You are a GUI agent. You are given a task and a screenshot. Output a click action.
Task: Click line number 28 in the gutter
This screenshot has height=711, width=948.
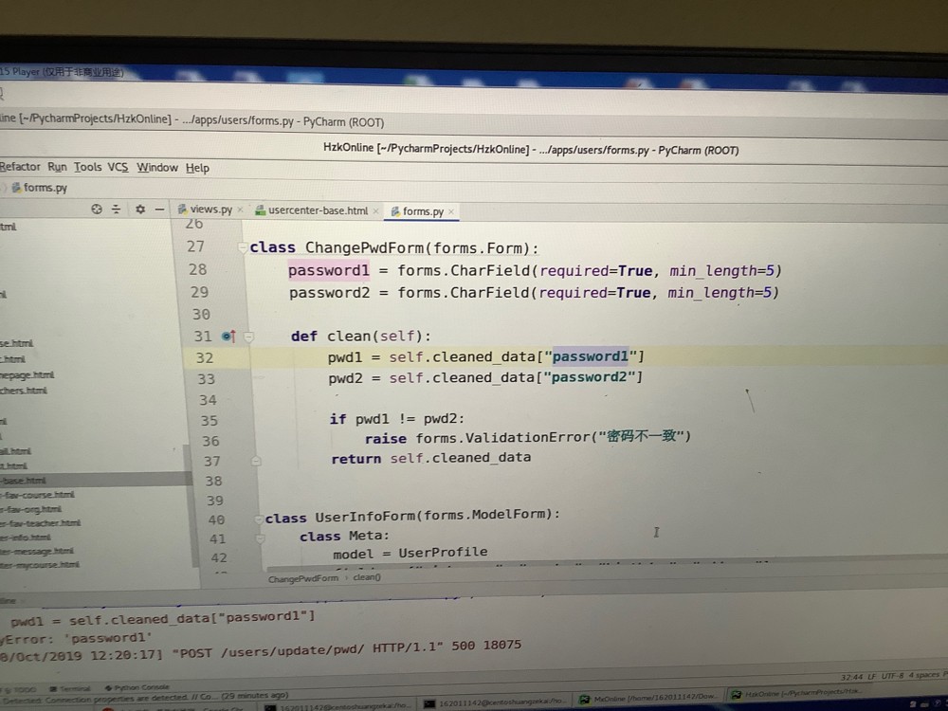coord(198,269)
